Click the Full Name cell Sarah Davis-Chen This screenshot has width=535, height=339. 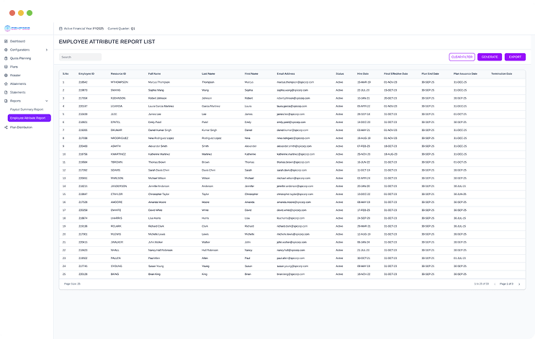pos(158,170)
